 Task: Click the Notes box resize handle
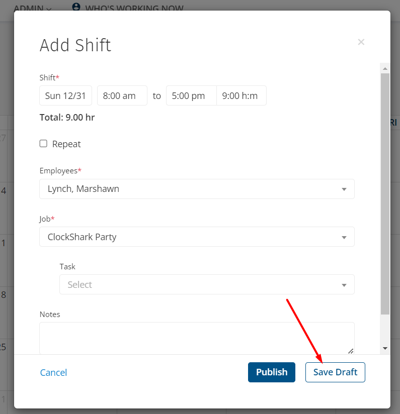(x=351, y=351)
